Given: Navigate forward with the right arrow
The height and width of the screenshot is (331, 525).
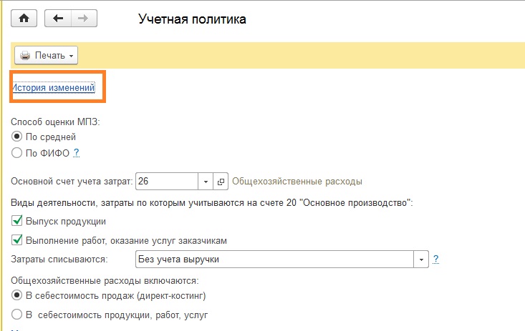Looking at the screenshot, I should [84, 19].
